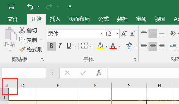Viewport: 179px width, 104px height.
Task: Customize the Quick Access Toolbar
Action: (70, 6)
